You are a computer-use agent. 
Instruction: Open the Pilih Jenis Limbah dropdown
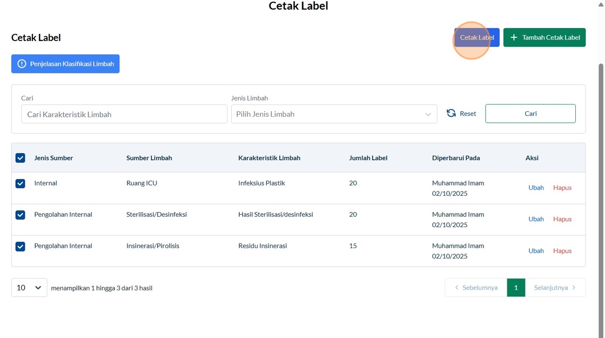coord(334,114)
